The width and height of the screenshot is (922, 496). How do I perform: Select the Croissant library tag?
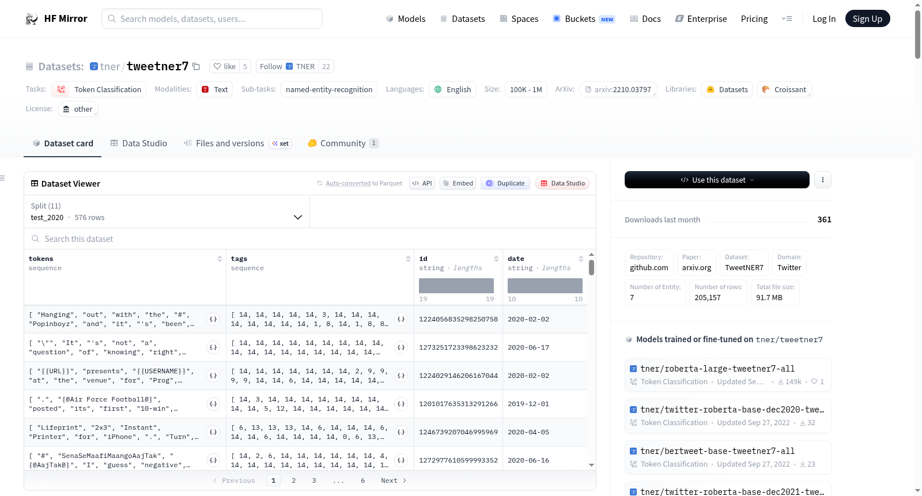click(784, 89)
